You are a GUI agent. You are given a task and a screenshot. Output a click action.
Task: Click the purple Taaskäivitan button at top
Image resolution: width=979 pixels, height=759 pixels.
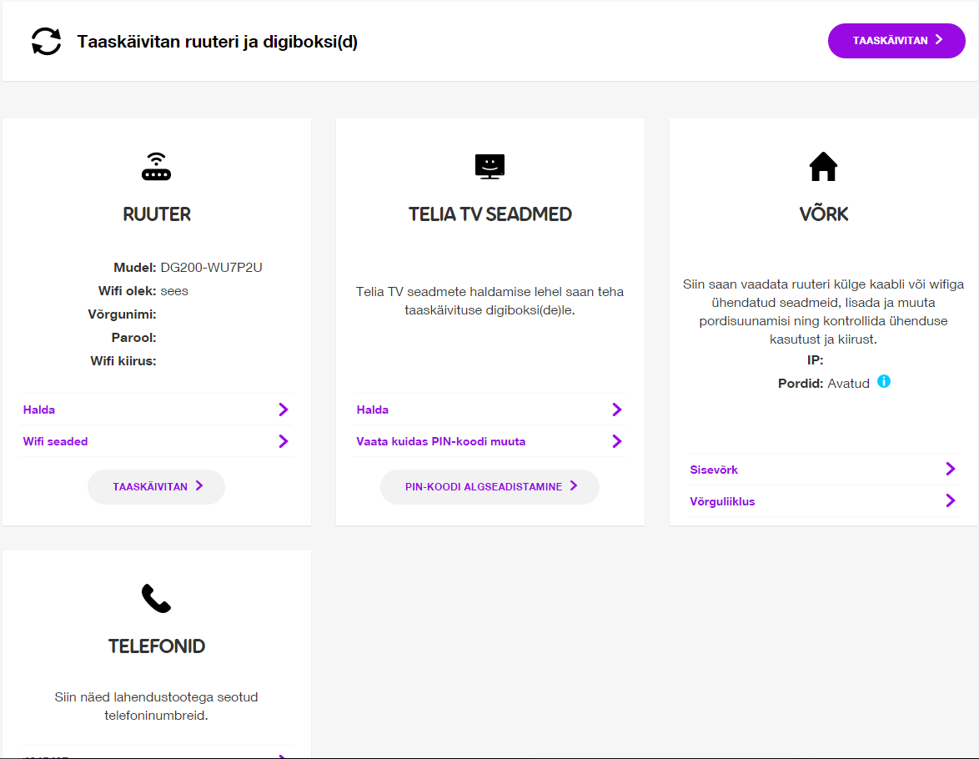point(896,41)
